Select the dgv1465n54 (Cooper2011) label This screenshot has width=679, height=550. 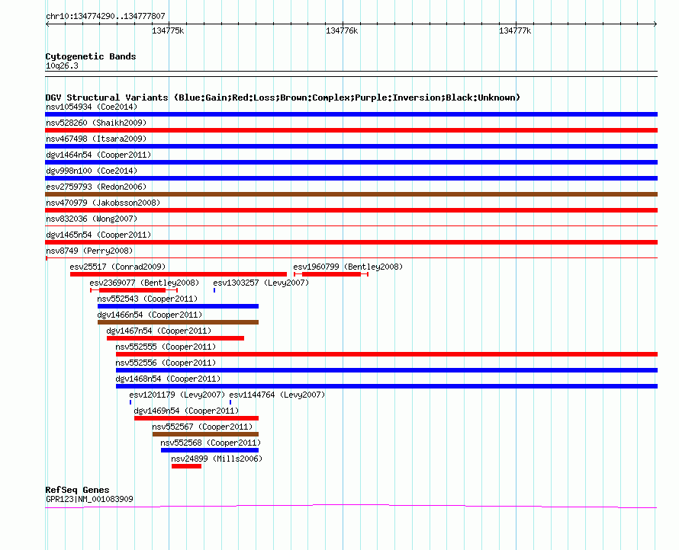[98, 235]
